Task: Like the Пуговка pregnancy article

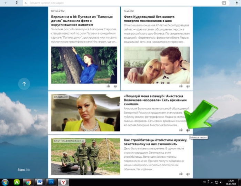Action: [108, 86]
